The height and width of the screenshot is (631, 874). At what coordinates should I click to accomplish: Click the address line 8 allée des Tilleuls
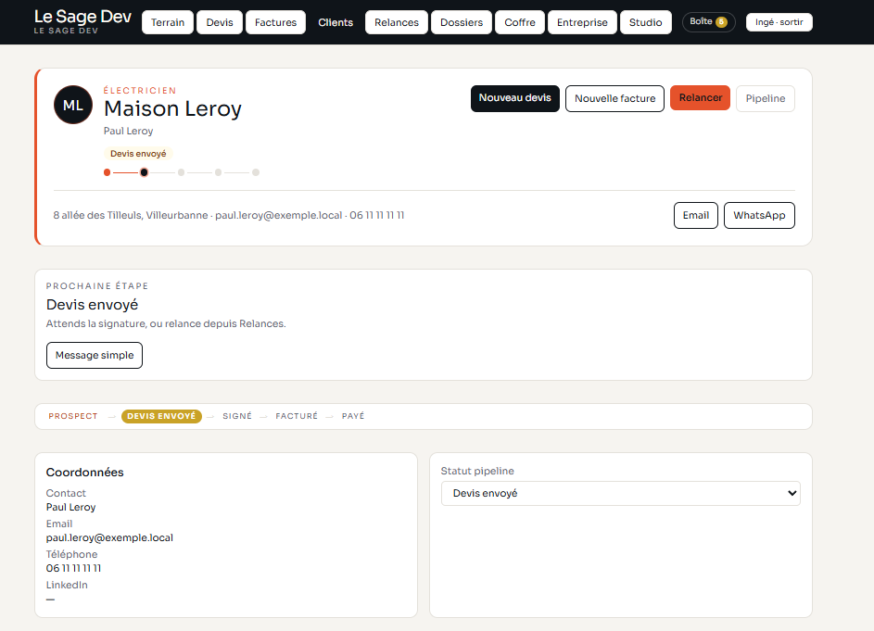[131, 215]
